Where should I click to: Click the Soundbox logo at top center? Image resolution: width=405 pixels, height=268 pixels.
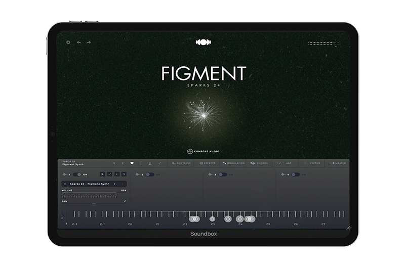coord(204,42)
